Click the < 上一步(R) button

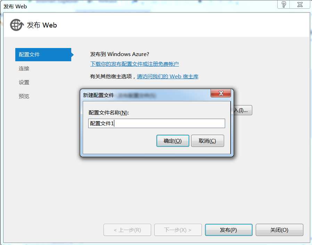pyautogui.click(x=128, y=230)
